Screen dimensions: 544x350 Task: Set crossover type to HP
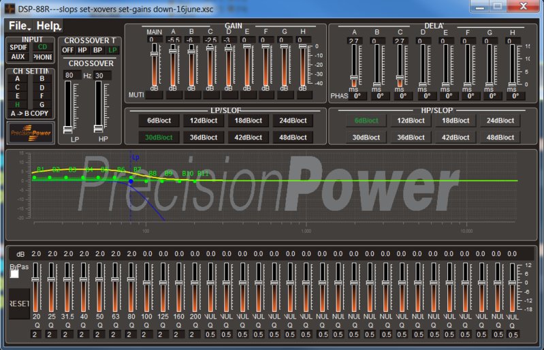tap(82, 50)
